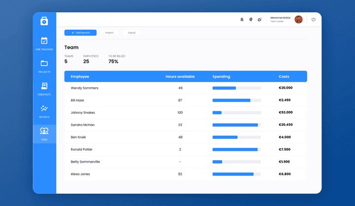Screen dimensions: 355x206
Task: Click Johnny Snakes spending bar
Action: click(x=237, y=113)
